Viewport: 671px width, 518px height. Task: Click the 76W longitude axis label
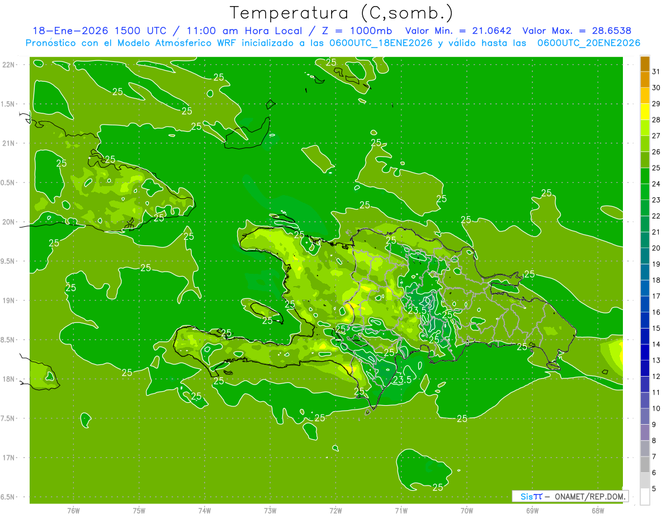coord(73,511)
